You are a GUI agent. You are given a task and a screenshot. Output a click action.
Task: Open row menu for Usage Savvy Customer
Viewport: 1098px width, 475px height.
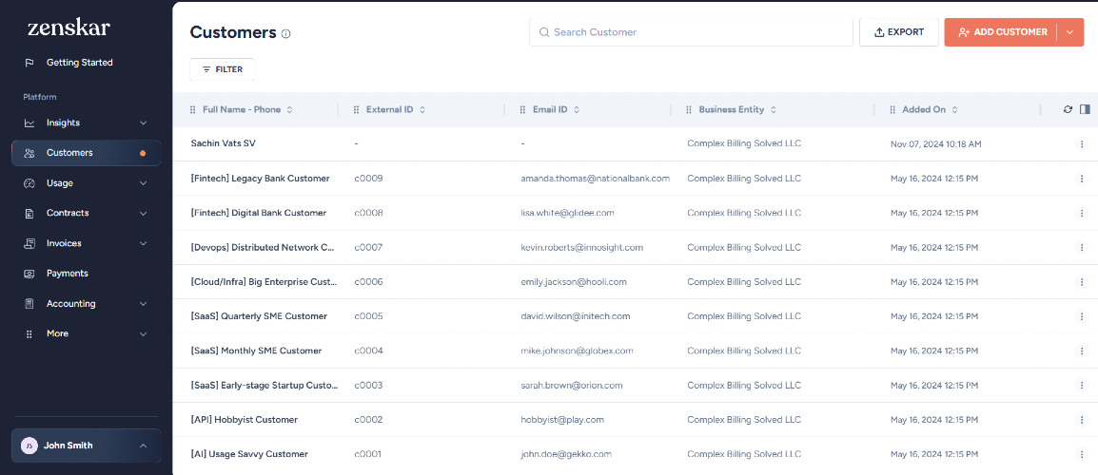pyautogui.click(x=1083, y=454)
